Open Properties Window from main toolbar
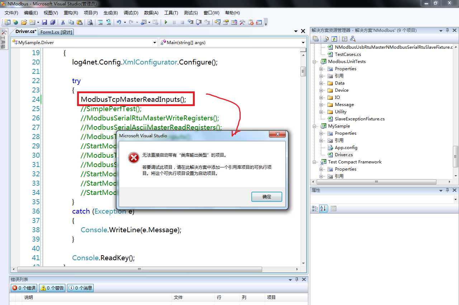The width and height of the screenshot is (459, 305). click(226, 22)
